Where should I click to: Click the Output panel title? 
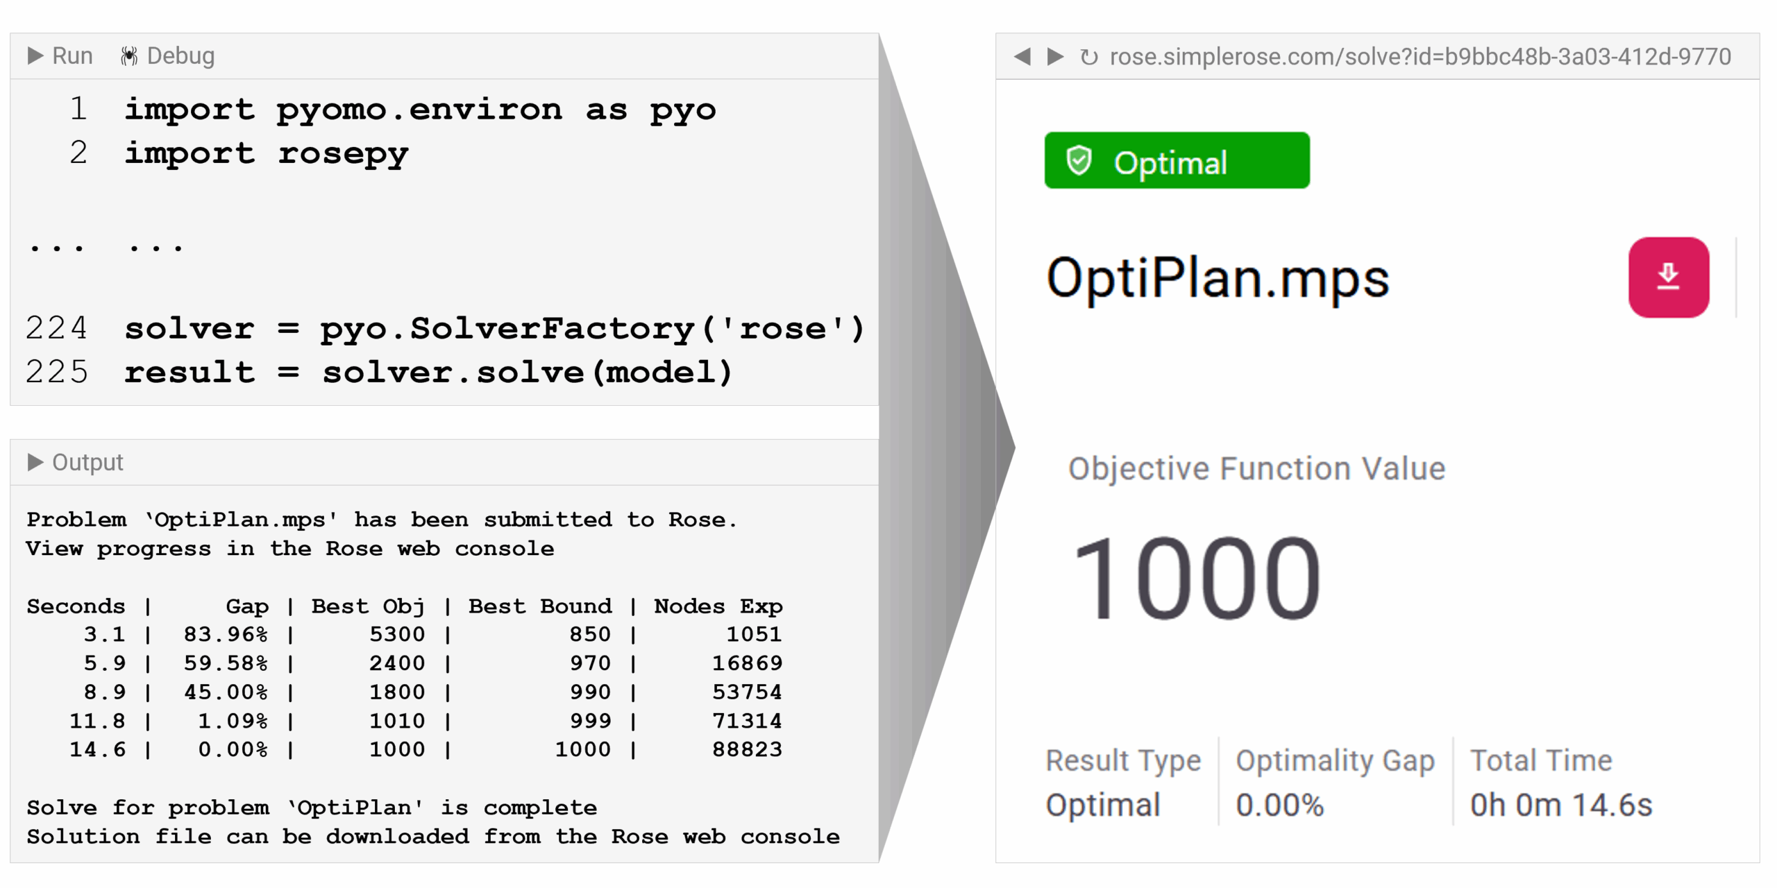[87, 462]
